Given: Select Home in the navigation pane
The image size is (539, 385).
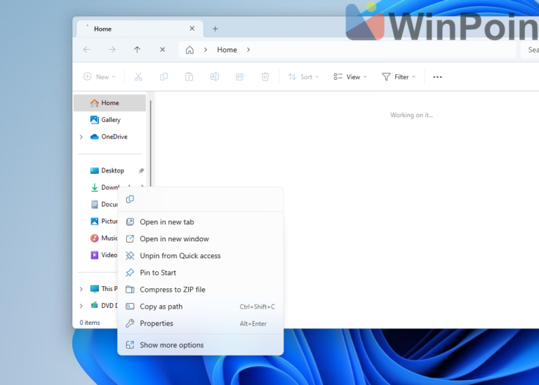Looking at the screenshot, I should [x=109, y=102].
